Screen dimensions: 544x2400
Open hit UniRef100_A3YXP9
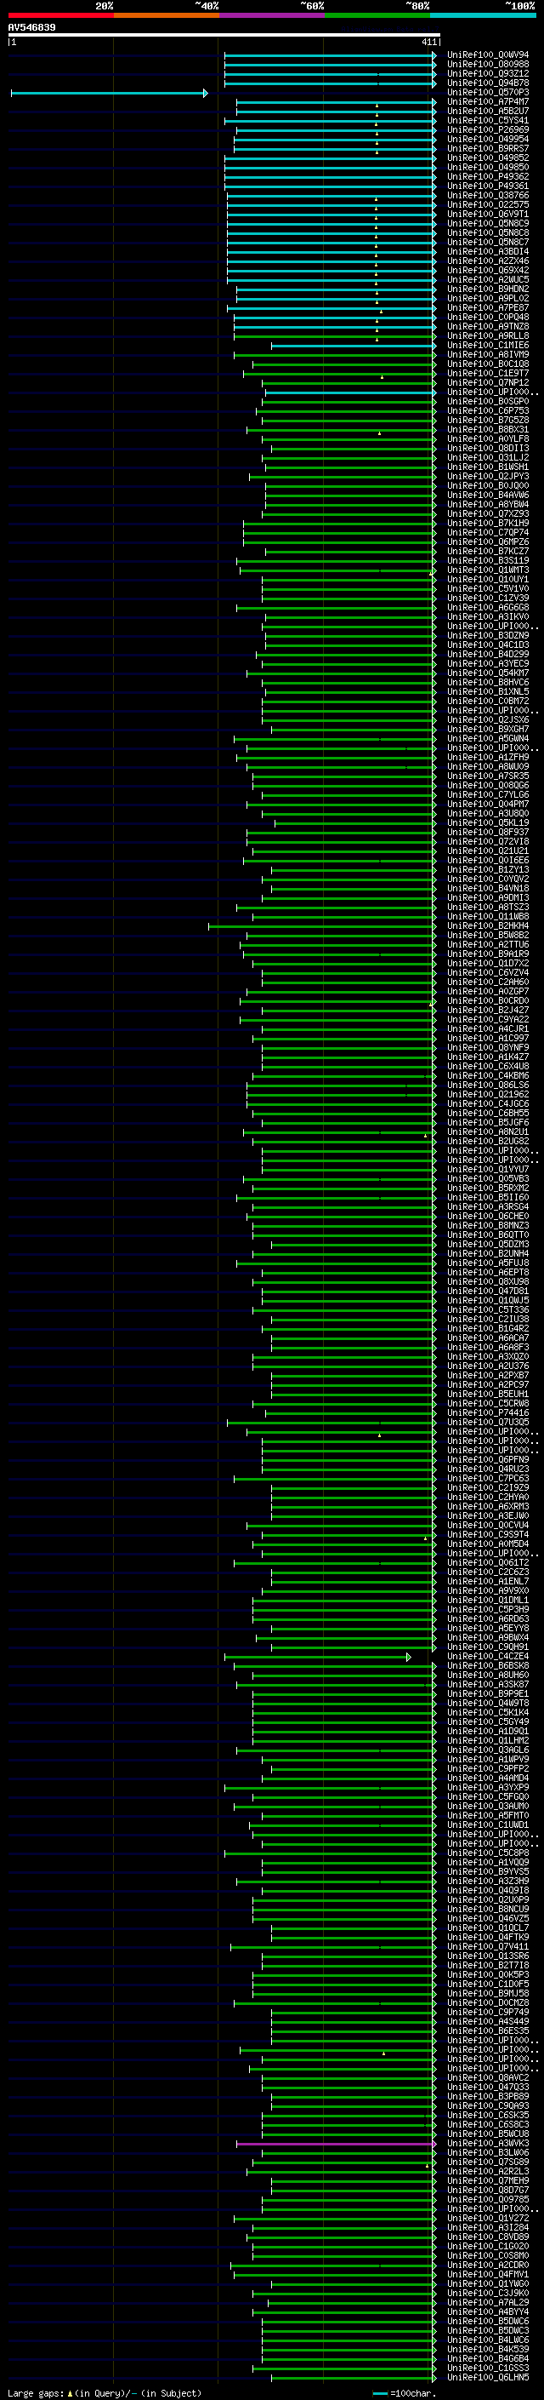pyautogui.click(x=488, y=1787)
